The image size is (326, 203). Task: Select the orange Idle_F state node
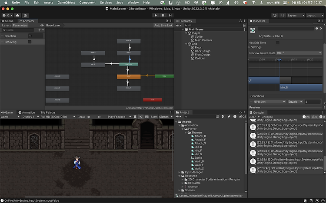pyautogui.click(x=129, y=77)
